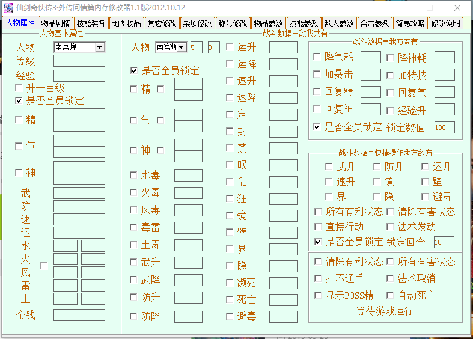
Task: Enable the 运降 checkbox
Action: (x=230, y=64)
